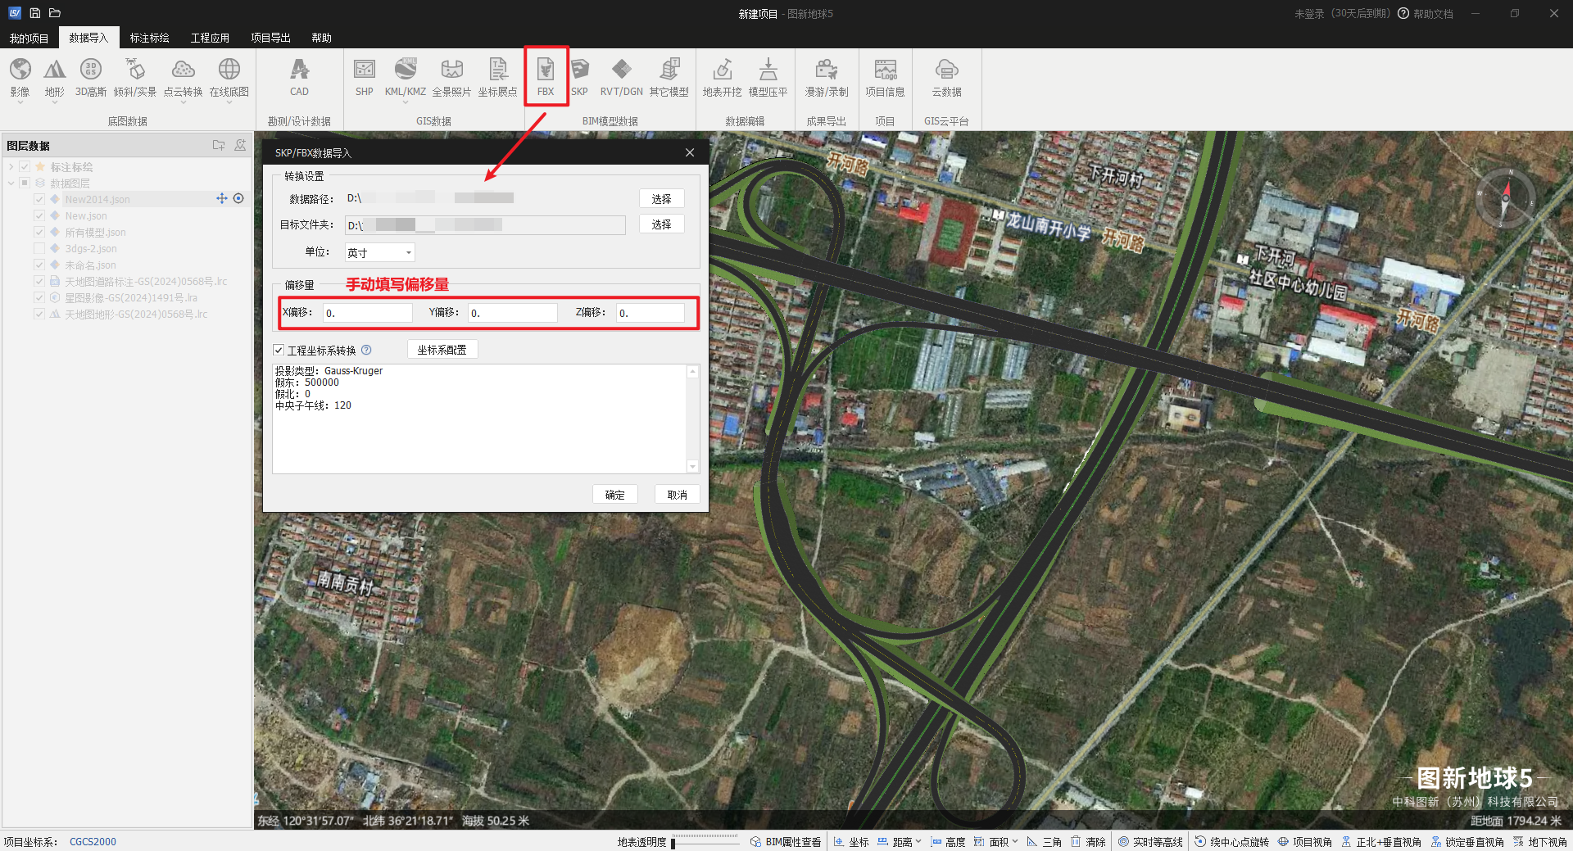Click the 漫游/录制 roaming record icon
1573x851 pixels.
(x=827, y=77)
